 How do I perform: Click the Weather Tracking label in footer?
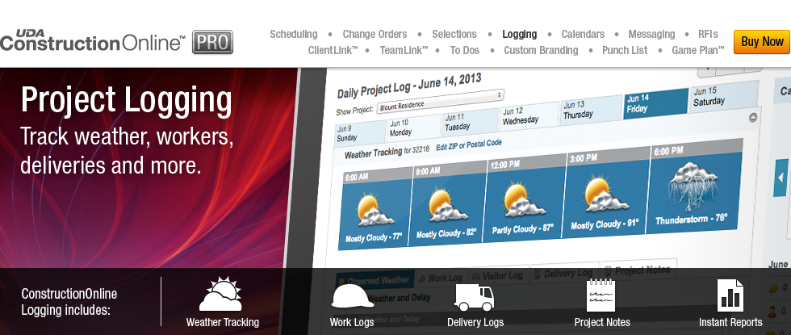tap(223, 322)
